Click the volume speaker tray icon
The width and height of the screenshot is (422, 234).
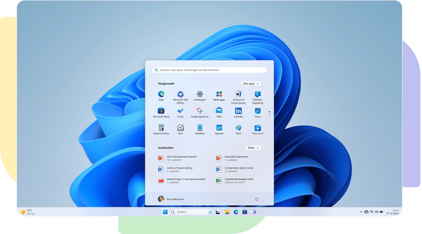(377, 212)
